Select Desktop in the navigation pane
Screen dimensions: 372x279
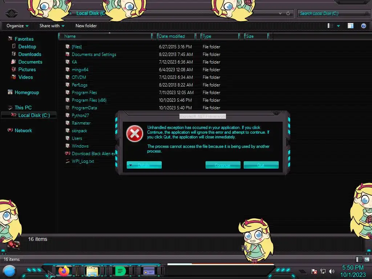27,46
